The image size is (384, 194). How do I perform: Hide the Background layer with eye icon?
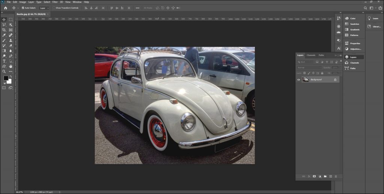coord(299,80)
